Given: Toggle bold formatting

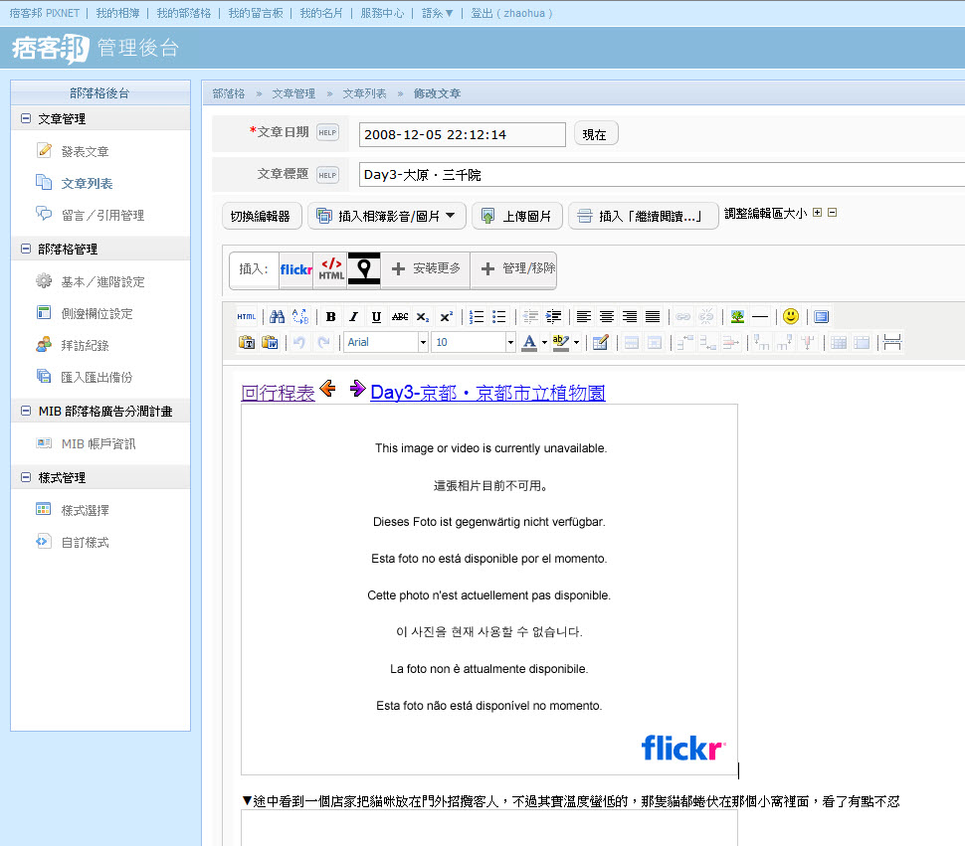Looking at the screenshot, I should coord(330,317).
